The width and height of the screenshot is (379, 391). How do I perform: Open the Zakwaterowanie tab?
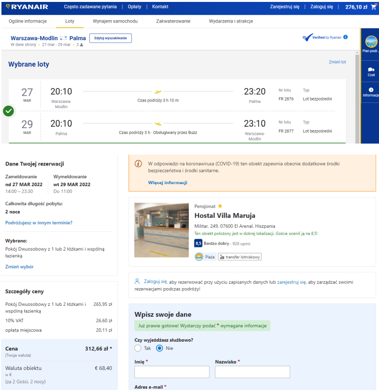pyautogui.click(x=173, y=21)
